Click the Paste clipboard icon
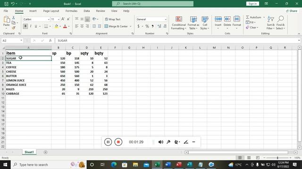Screen dimensions: 302x169 point(6,20)
